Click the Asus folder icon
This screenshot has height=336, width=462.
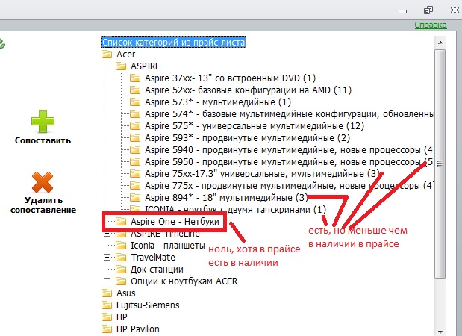[107, 293]
